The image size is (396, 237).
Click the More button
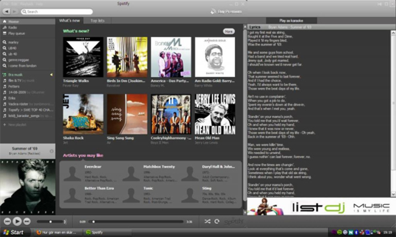pyautogui.click(x=229, y=32)
